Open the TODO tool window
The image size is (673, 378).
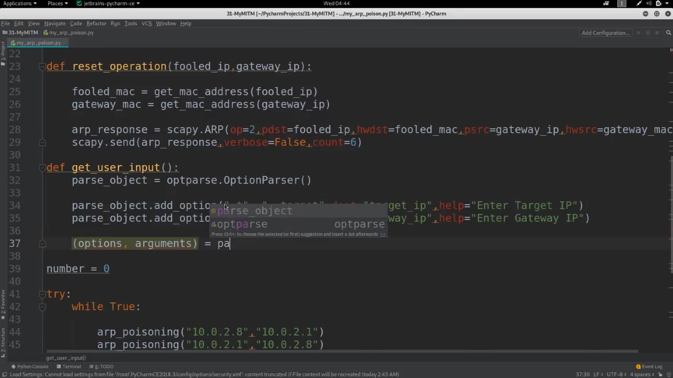coord(101,366)
